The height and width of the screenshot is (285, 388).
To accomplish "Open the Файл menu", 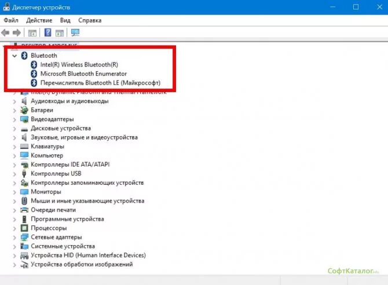I will pos(11,20).
